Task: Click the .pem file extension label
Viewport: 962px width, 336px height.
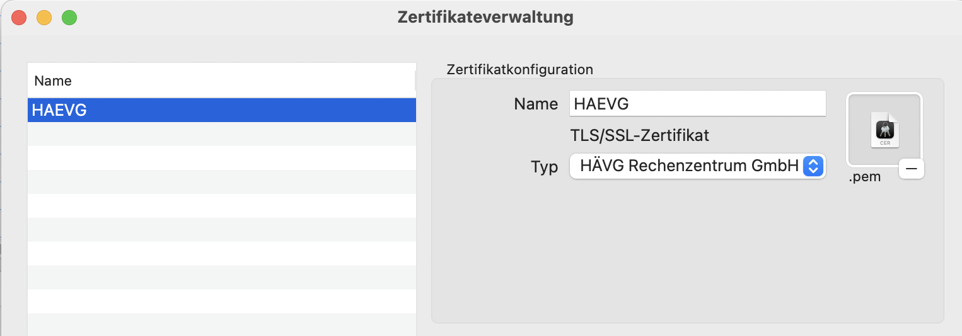Action: click(x=864, y=177)
